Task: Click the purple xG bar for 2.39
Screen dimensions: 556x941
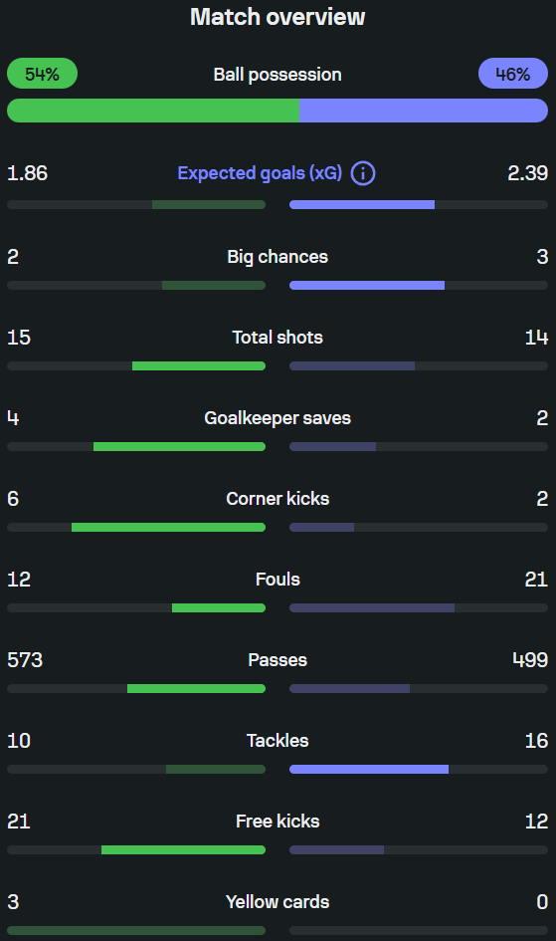Action: tap(362, 205)
